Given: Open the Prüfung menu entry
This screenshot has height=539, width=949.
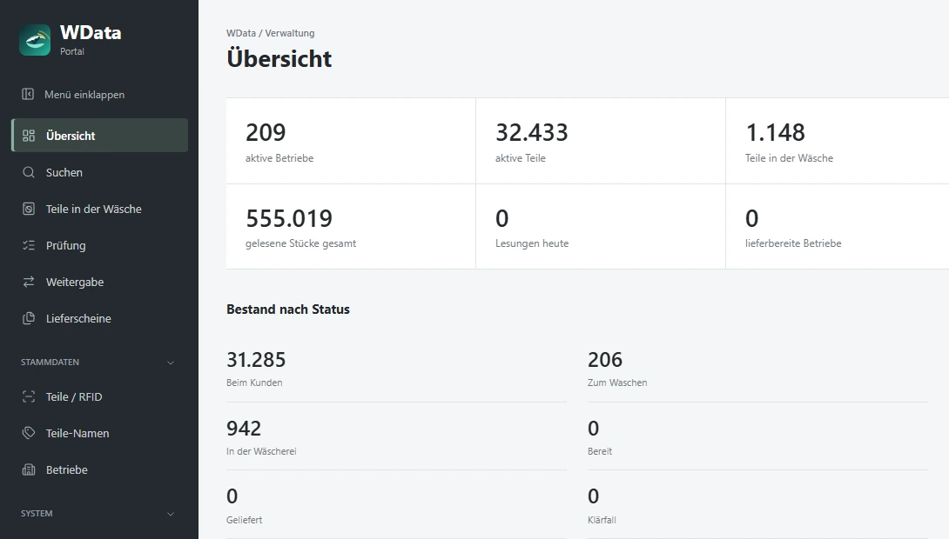Looking at the screenshot, I should point(100,245).
